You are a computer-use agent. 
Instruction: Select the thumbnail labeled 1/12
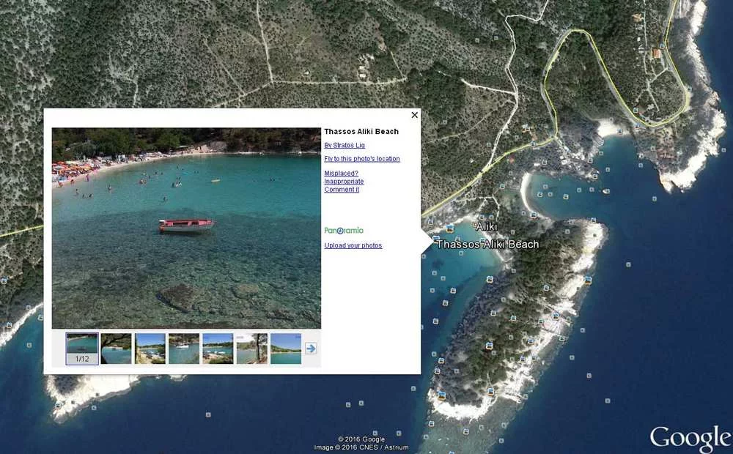tap(82, 349)
